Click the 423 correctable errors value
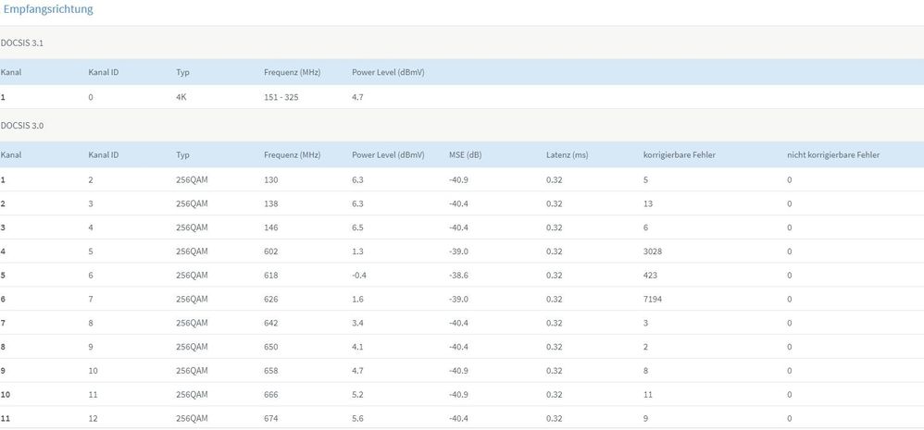Screen dimensions: 924x430 click(x=651, y=276)
